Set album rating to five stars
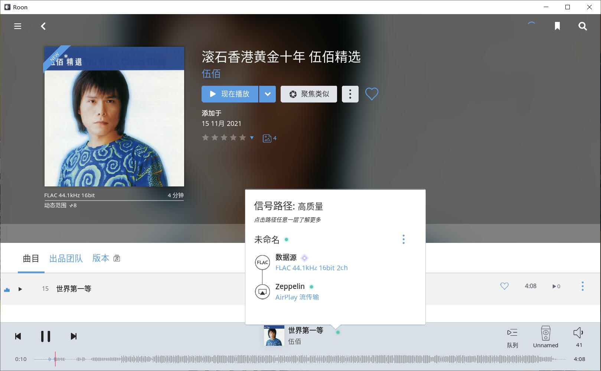The height and width of the screenshot is (371, 601). coord(243,138)
